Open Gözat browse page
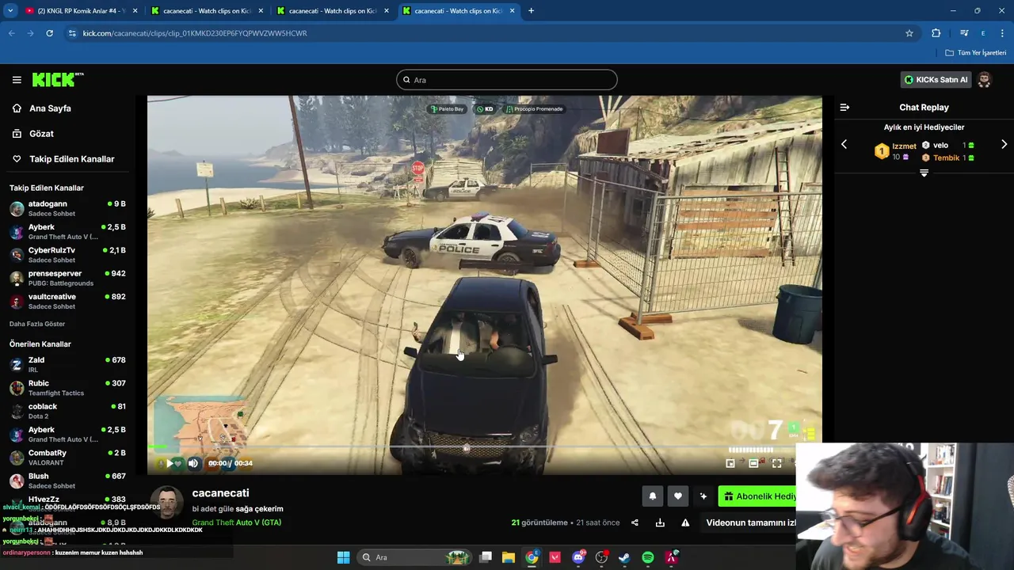The image size is (1014, 570). pyautogui.click(x=41, y=134)
